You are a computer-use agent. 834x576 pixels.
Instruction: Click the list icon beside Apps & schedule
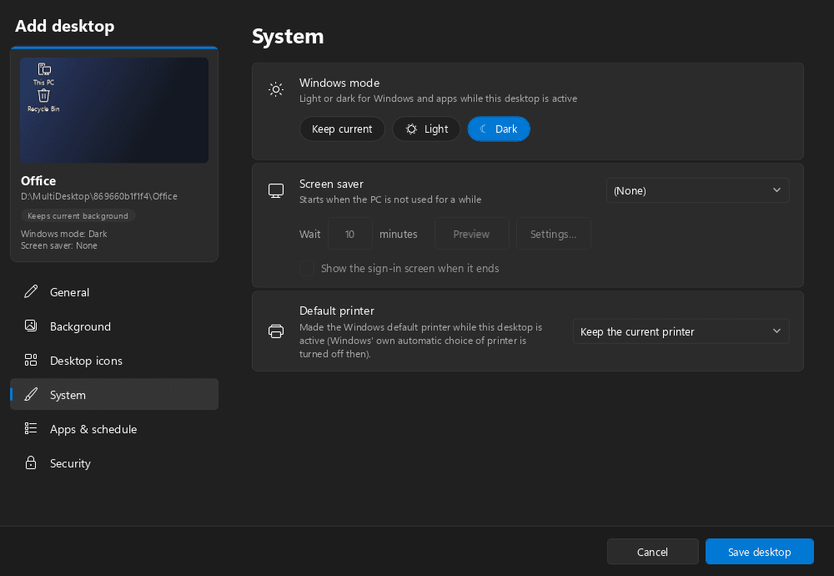[x=31, y=428]
